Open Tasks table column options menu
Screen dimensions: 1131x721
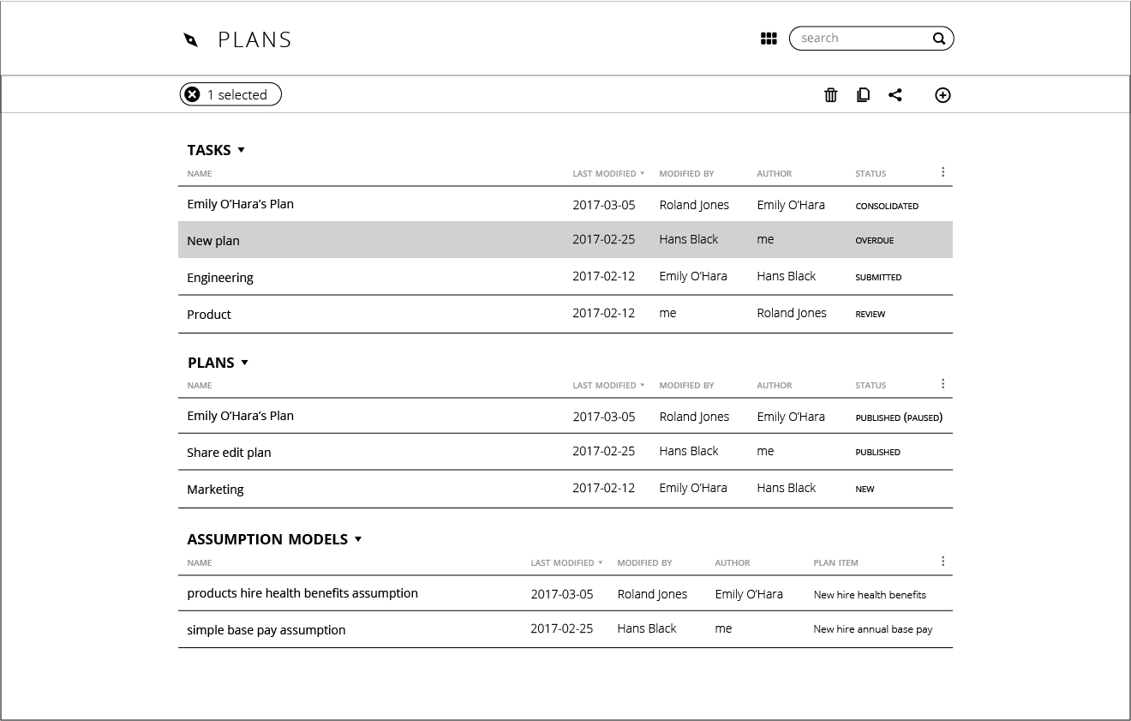[942, 172]
